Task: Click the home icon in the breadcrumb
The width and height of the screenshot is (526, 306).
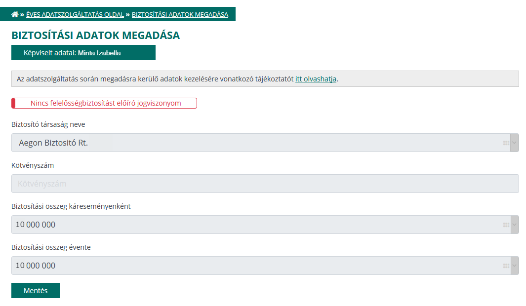Action: pyautogui.click(x=14, y=14)
